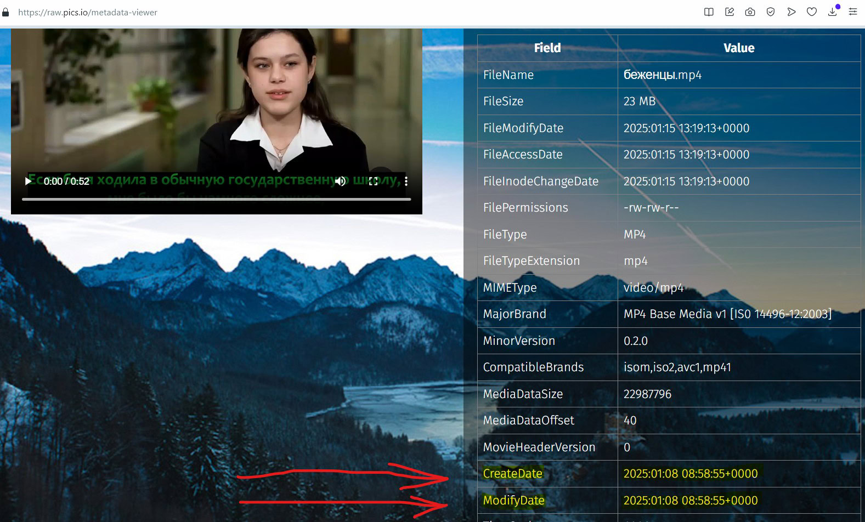Viewport: 865px width, 522px height.
Task: Click the edit/share page icon
Action: click(730, 12)
